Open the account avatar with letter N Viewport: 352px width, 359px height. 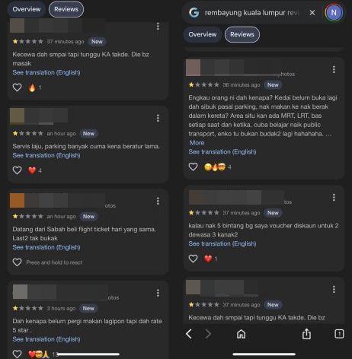pyautogui.click(x=334, y=12)
